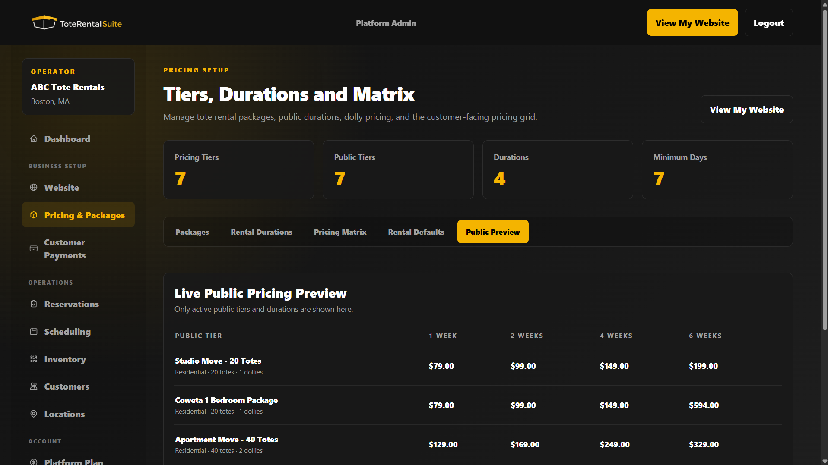828x465 pixels.
Task: Open the Dashboard sidebar link
Action: (78, 139)
